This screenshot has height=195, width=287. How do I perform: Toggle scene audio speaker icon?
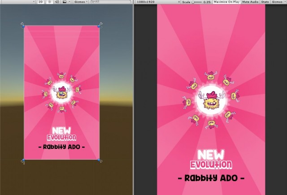[x=57, y=2]
